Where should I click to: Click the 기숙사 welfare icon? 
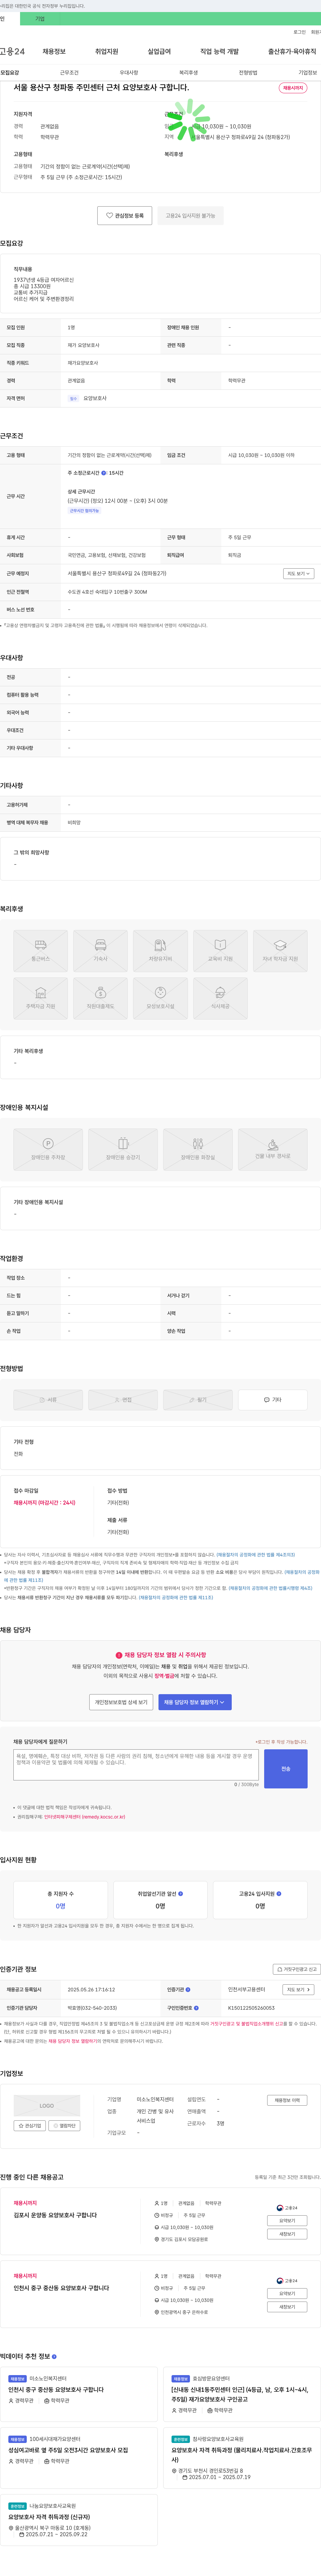[x=100, y=951]
